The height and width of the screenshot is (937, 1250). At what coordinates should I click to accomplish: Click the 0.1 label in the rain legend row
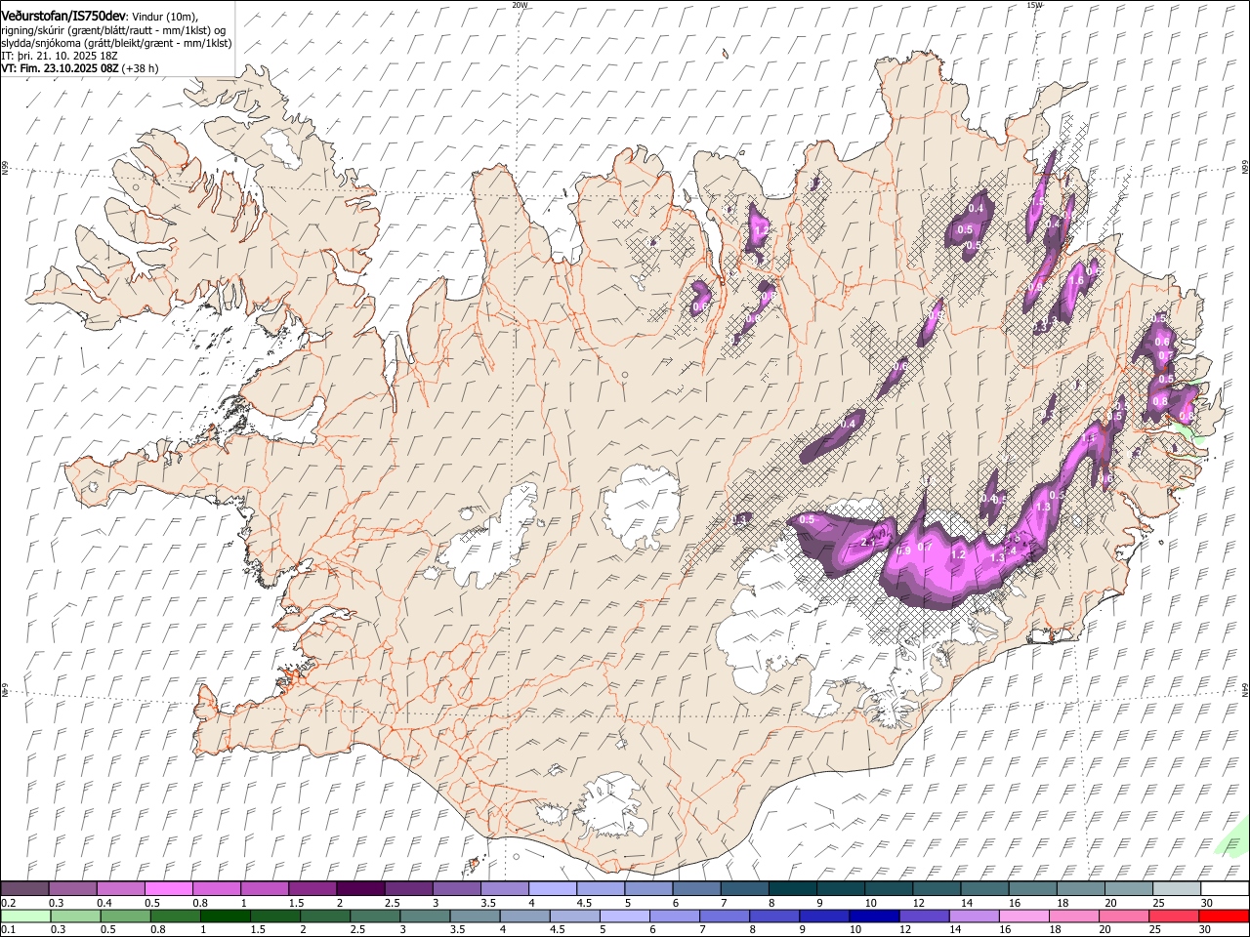click(x=8, y=929)
